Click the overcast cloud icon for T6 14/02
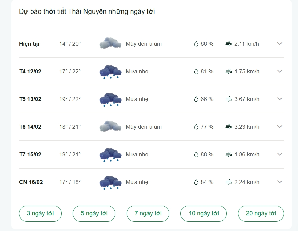Image resolution: width=298 pixels, height=231 pixels. 110,126
